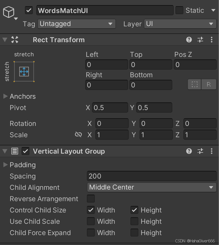Enable blueprint mode button
Viewport: 219px width, 245px height.
195,85
